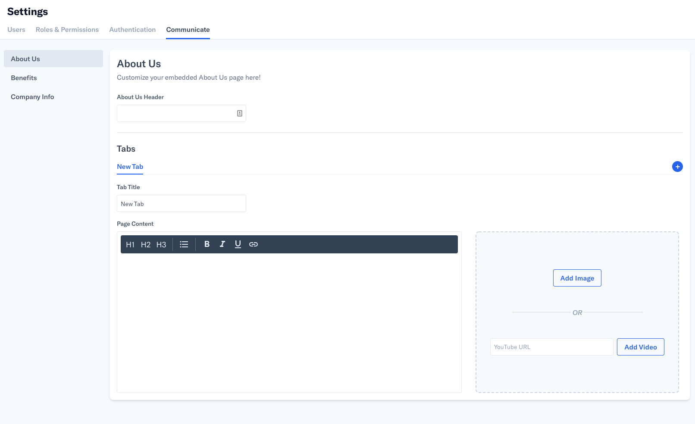Click the autofill icon in About Us Header field

click(240, 113)
